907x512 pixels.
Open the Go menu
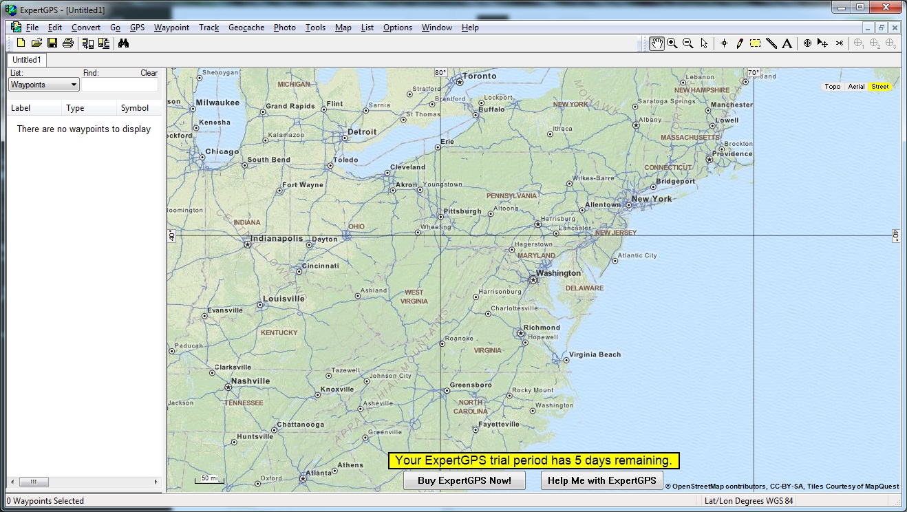pos(115,28)
